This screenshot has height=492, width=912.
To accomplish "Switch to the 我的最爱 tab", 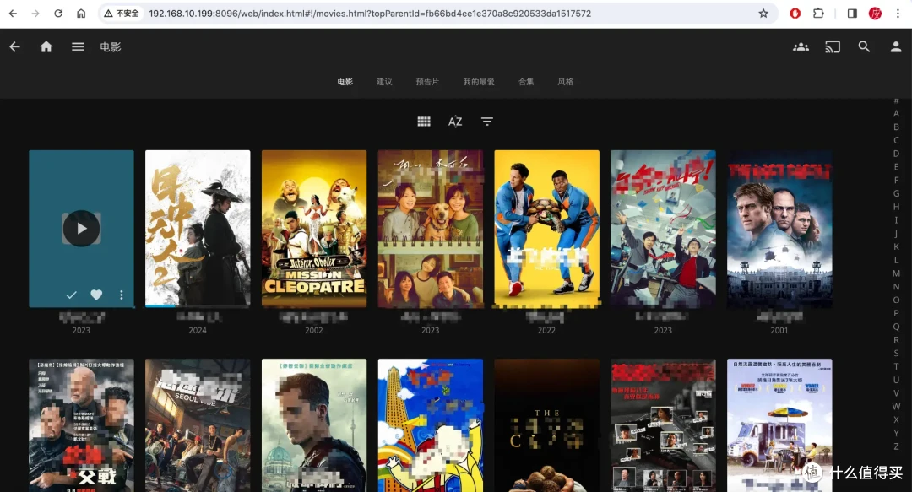I will click(479, 82).
